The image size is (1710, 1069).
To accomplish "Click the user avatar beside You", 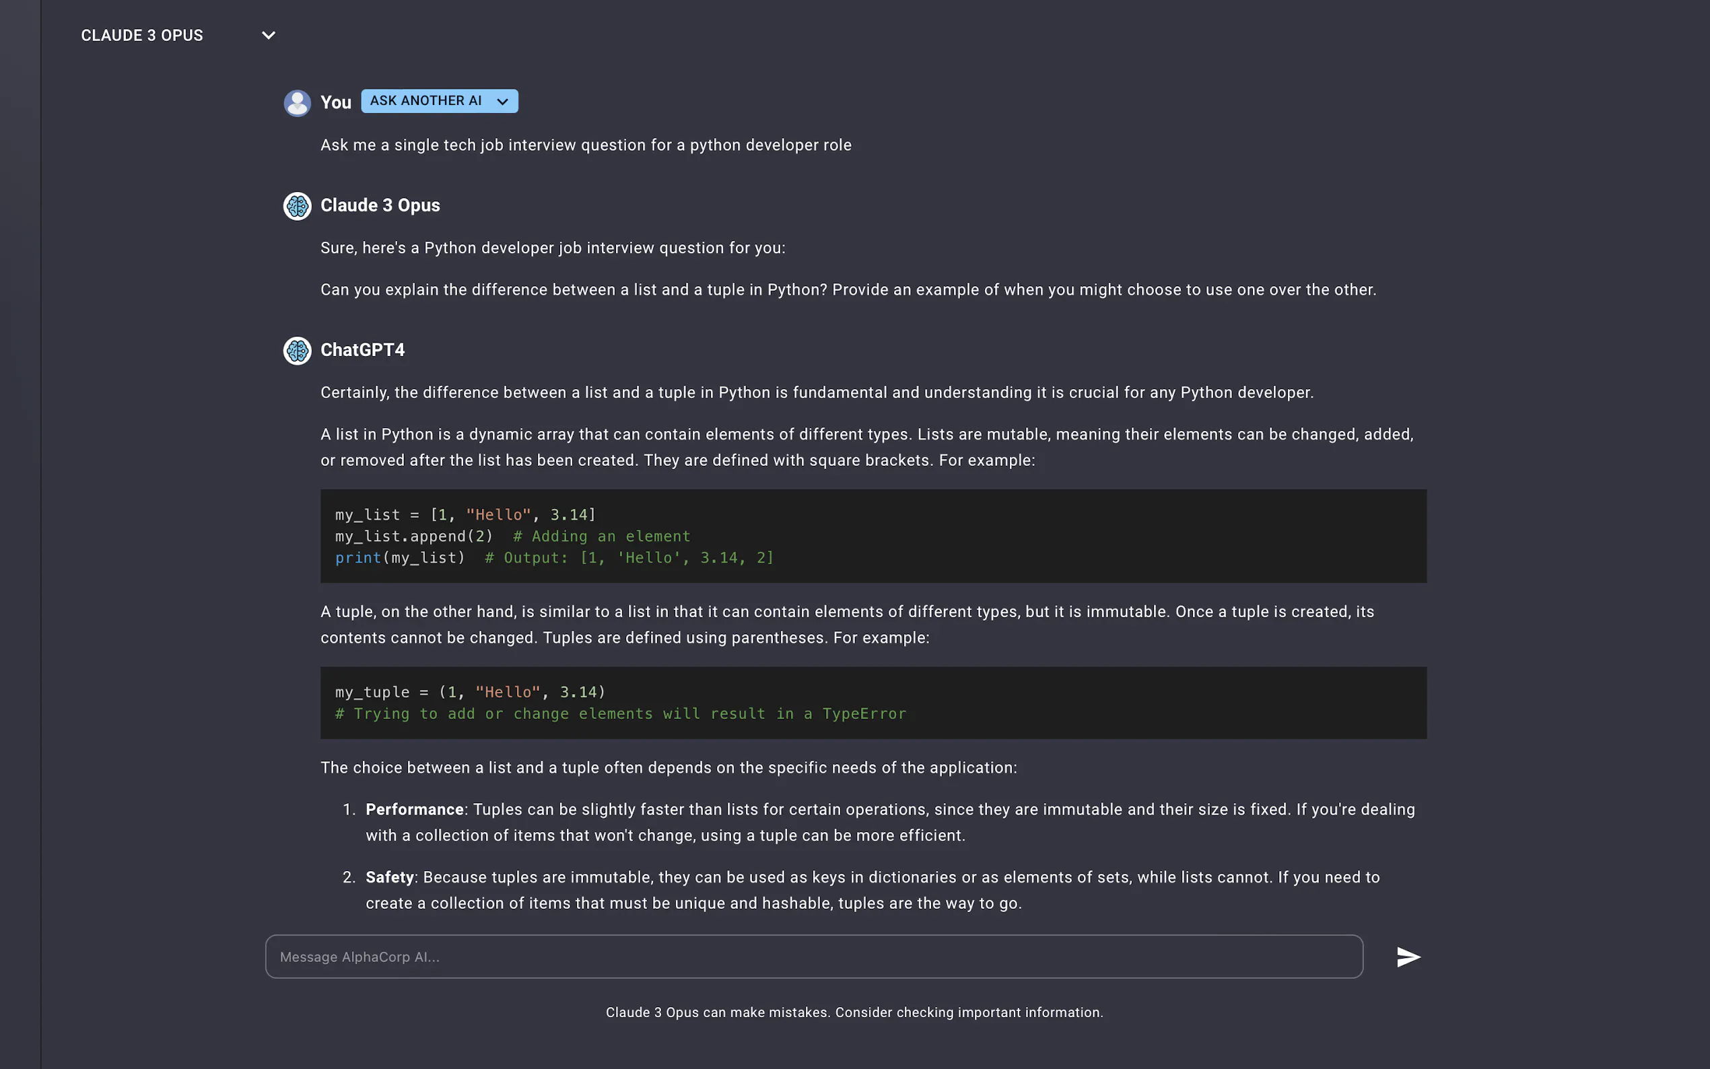I will pyautogui.click(x=297, y=102).
